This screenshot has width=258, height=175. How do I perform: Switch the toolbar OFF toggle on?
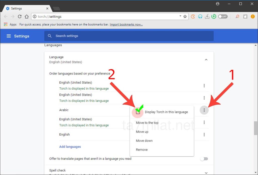(223, 16)
